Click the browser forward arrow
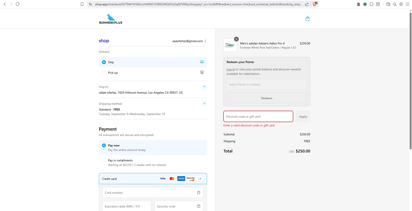This screenshot has width=412, height=211. (11, 4)
